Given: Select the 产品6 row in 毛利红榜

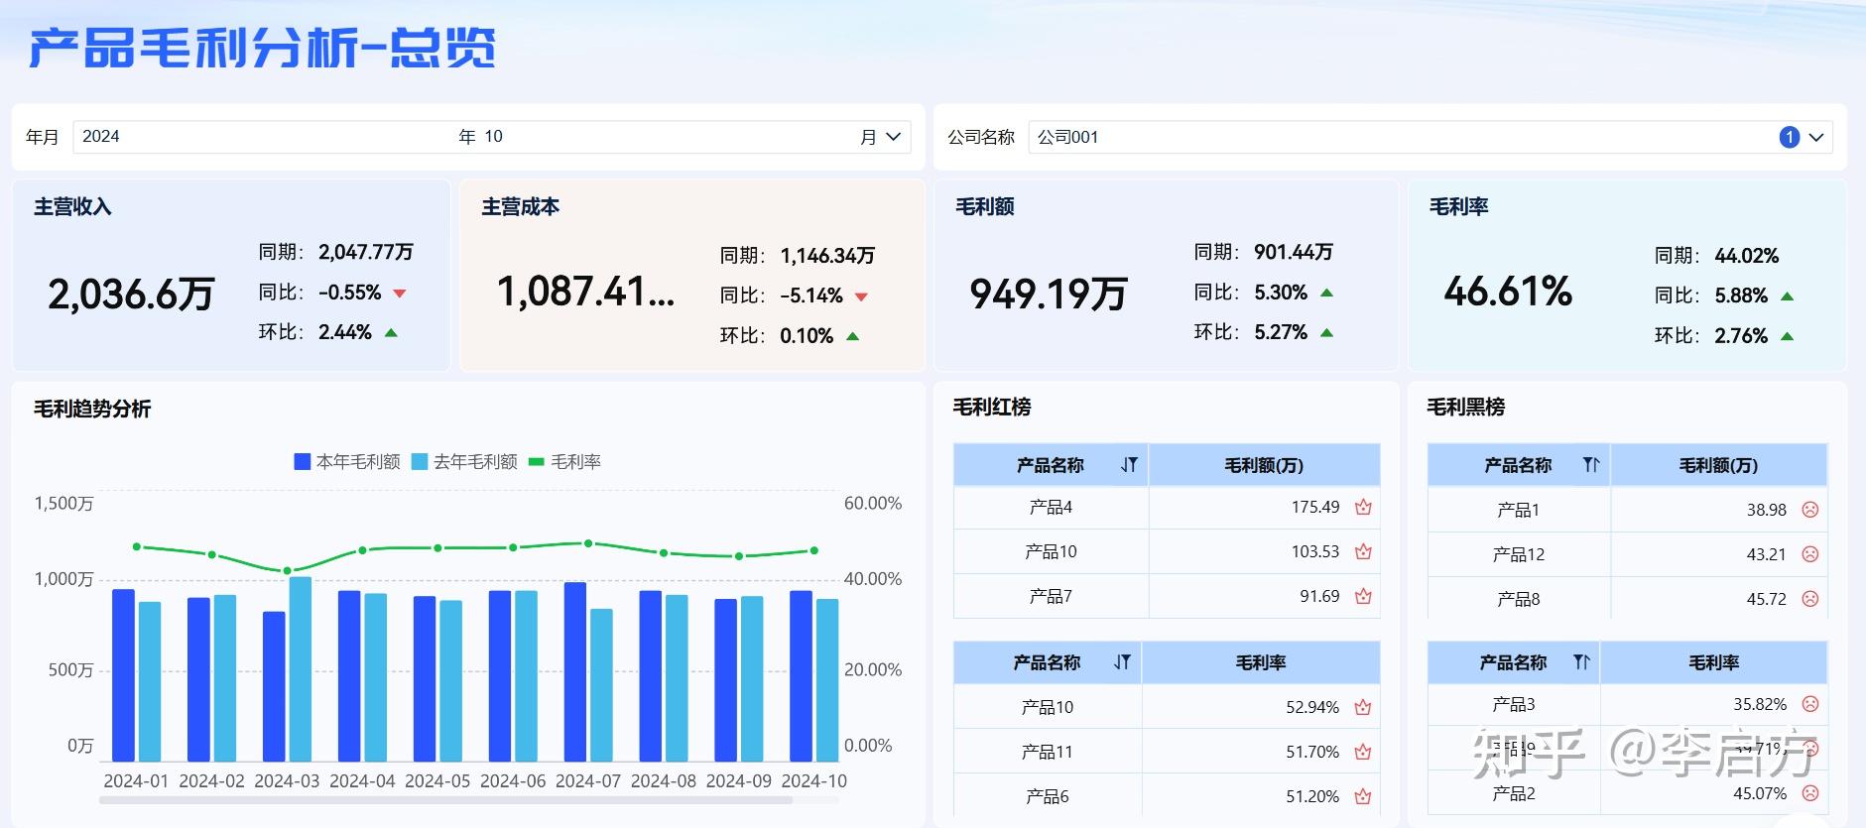Looking at the screenshot, I should pyautogui.click(x=1167, y=796).
